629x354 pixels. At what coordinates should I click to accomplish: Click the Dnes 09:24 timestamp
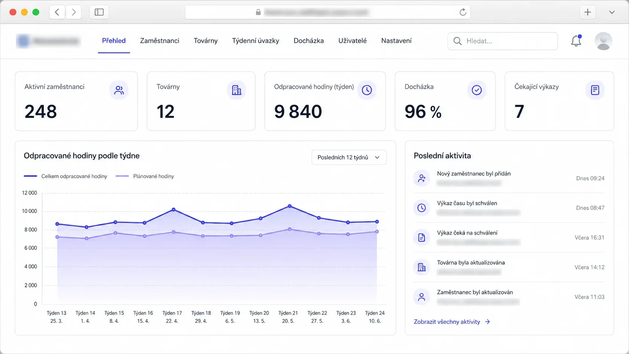(x=590, y=178)
